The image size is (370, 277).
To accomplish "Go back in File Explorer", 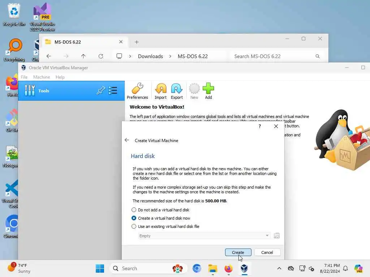I will coord(49,56).
